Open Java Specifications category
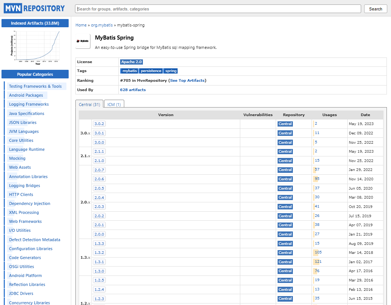This screenshot has width=391, height=305. pyautogui.click(x=27, y=113)
